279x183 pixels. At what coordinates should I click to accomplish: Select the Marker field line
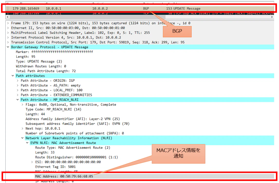tap(54, 52)
